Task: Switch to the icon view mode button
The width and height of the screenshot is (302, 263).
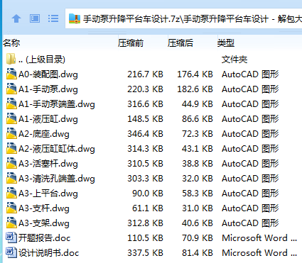Action: [x=35, y=18]
